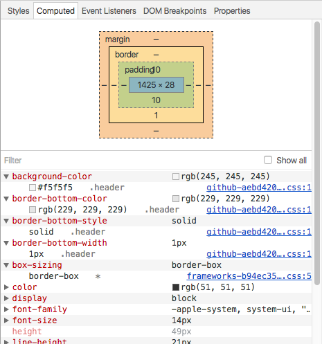Enable the Show all checkbox

[268, 160]
